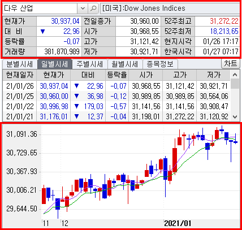
Task: Click the 현재일자 column header
Action: click(x=20, y=75)
